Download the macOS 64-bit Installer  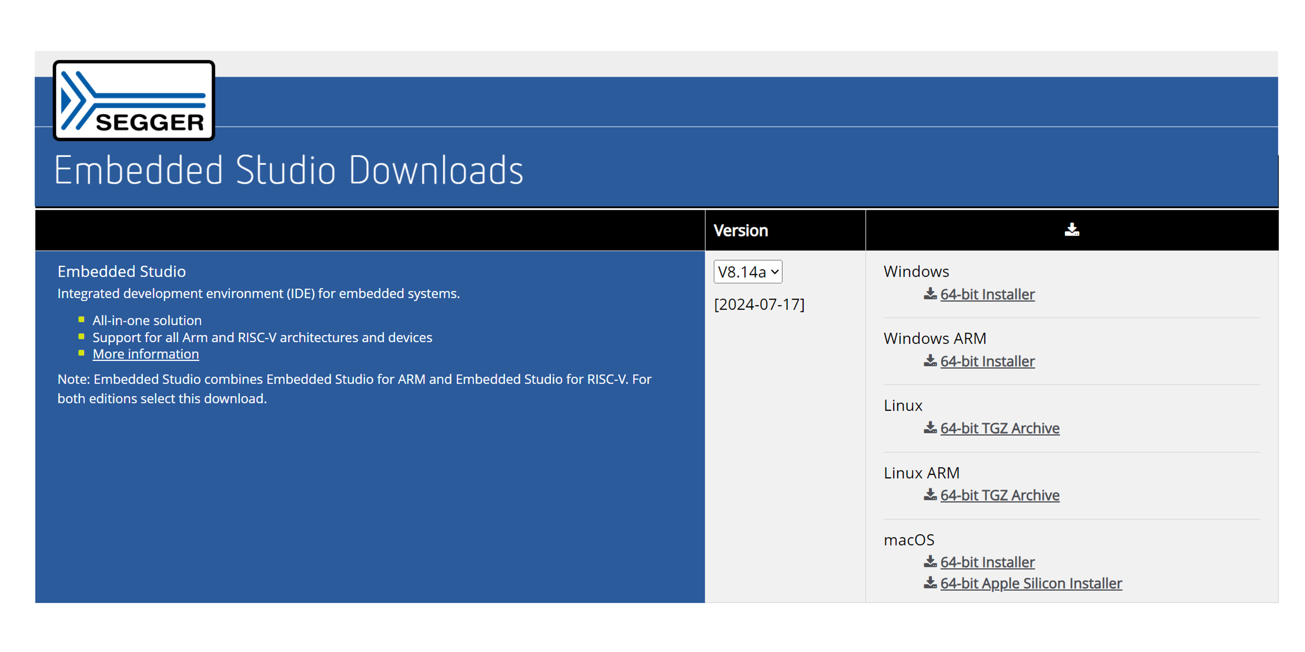[x=987, y=562]
